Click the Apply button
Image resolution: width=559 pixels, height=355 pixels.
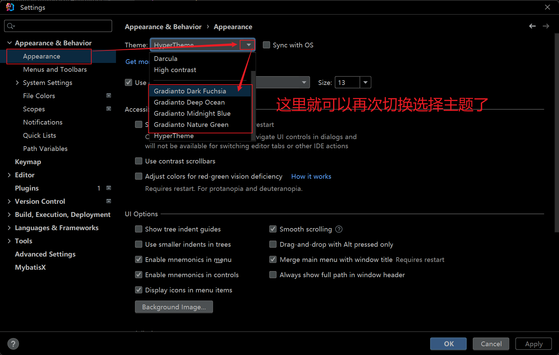click(x=534, y=344)
